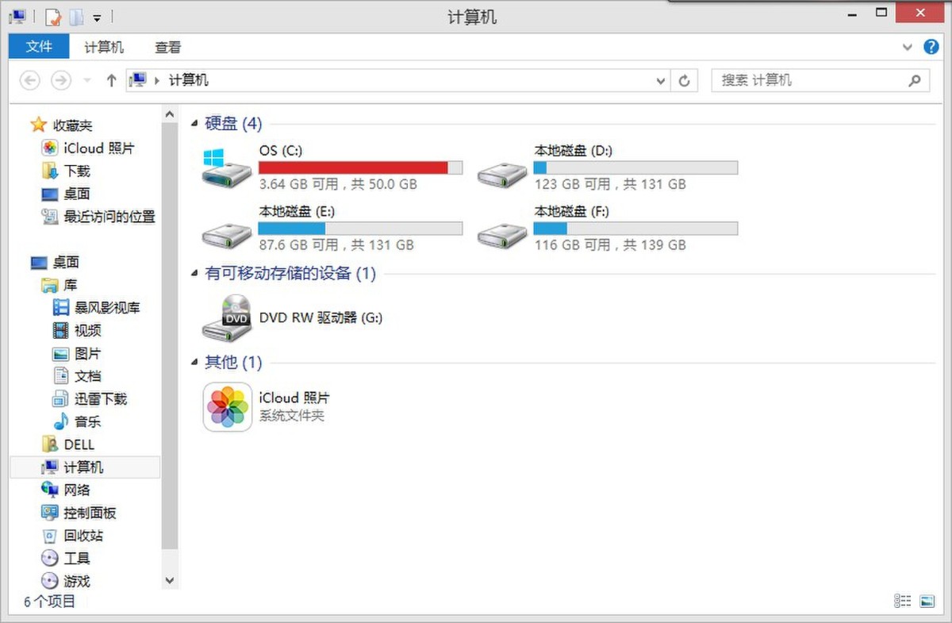Switch to the 查看 ribbon tab
This screenshot has width=952, height=623.
coord(168,47)
